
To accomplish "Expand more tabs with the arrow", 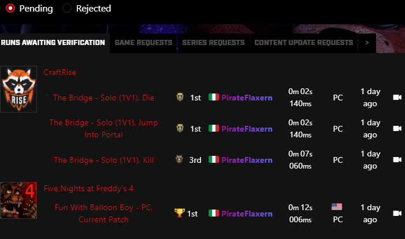I will 367,43.
